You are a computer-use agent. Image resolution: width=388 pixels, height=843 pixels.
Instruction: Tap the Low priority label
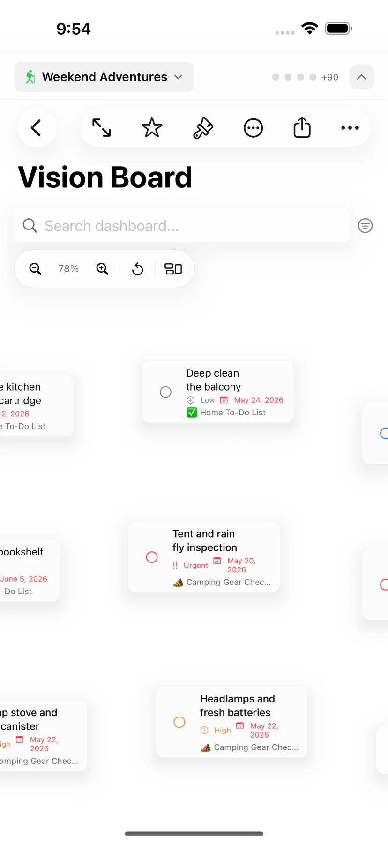click(208, 400)
